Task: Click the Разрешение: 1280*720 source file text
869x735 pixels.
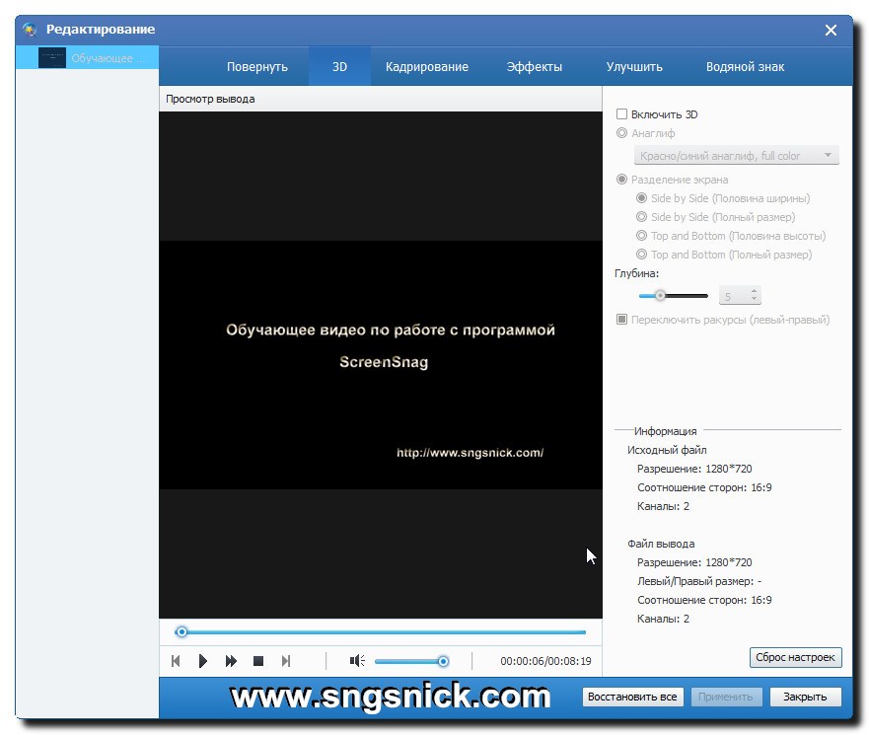Action: pyautogui.click(x=694, y=469)
